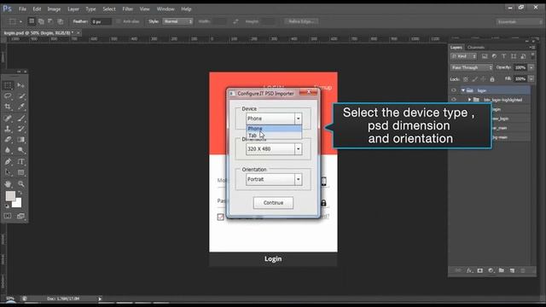
Task: Click the background color swatch
Action: point(18,203)
